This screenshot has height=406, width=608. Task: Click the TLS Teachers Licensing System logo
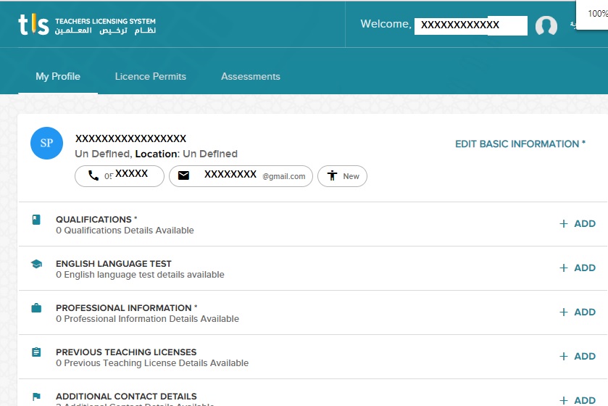(87, 25)
